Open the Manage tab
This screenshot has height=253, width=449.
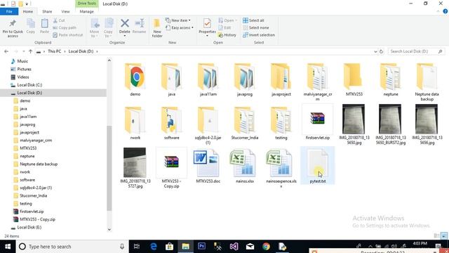pos(86,11)
